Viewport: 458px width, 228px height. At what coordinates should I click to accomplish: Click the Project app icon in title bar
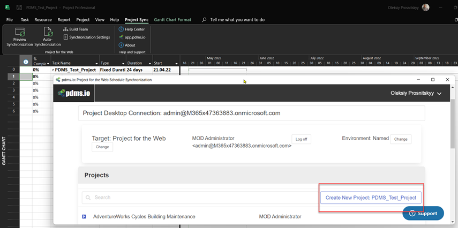click(7, 7)
